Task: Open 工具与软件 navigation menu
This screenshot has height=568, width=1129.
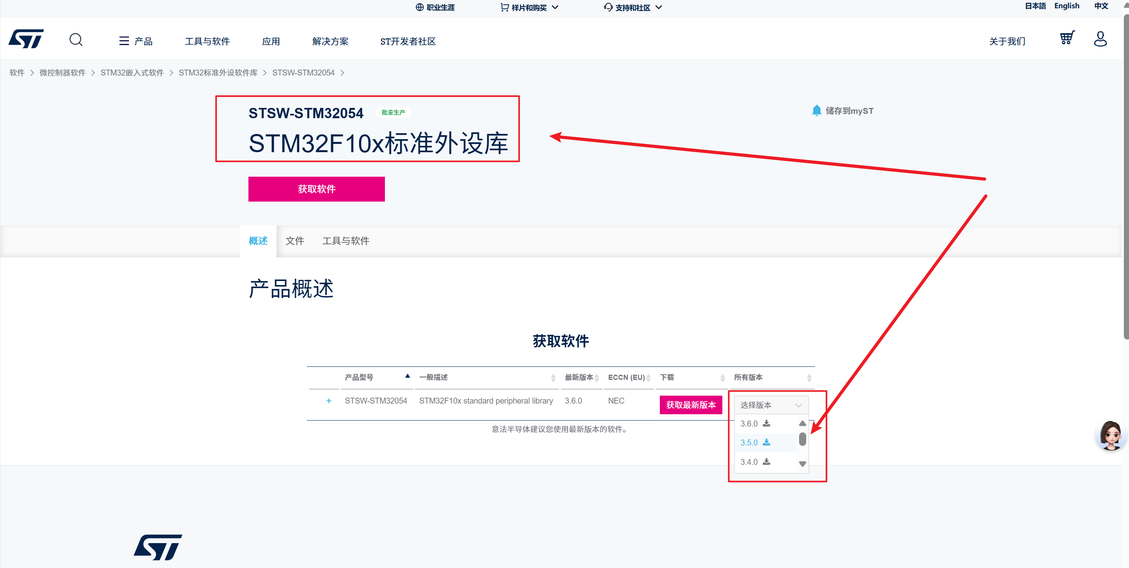Action: coord(207,41)
